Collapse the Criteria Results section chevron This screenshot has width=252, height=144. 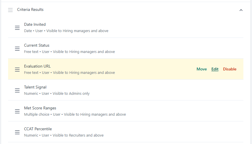241,10
